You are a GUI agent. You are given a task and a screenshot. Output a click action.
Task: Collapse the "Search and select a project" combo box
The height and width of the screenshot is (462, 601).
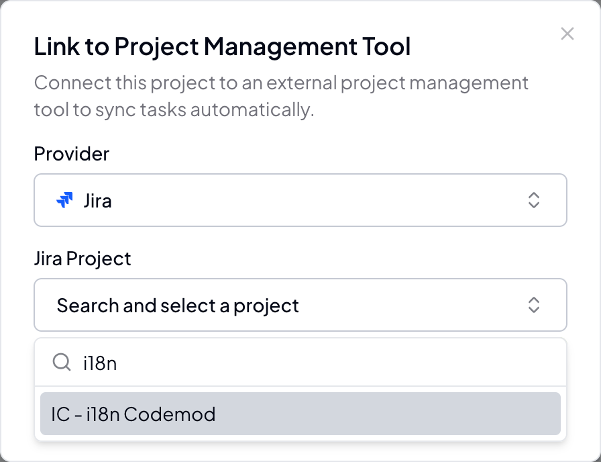(300, 305)
